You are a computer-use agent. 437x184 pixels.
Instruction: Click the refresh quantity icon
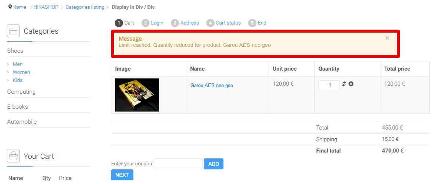[344, 84]
